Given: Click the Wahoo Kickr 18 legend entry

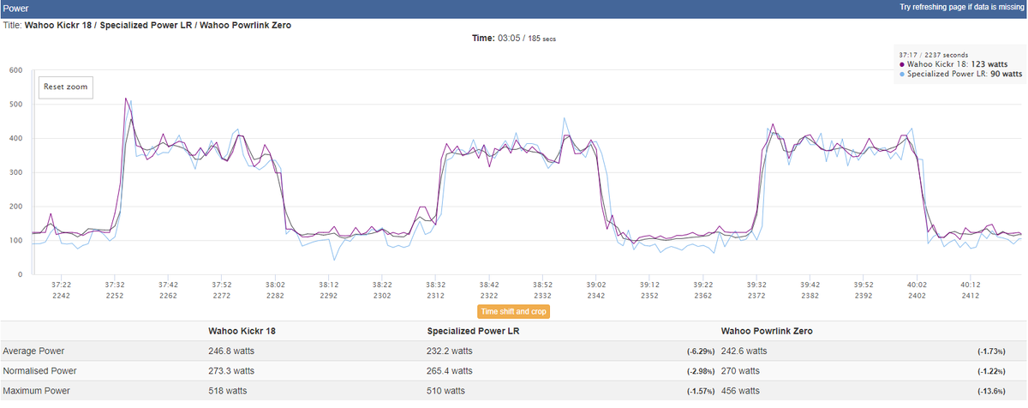Looking at the screenshot, I should pyautogui.click(x=960, y=64).
